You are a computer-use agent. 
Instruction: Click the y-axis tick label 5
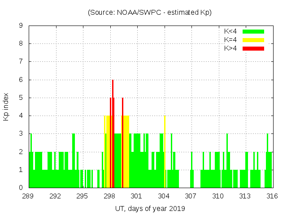point(21,98)
